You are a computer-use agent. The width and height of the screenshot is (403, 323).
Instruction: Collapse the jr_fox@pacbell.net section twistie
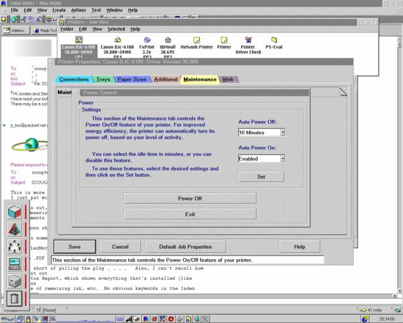tap(5, 125)
